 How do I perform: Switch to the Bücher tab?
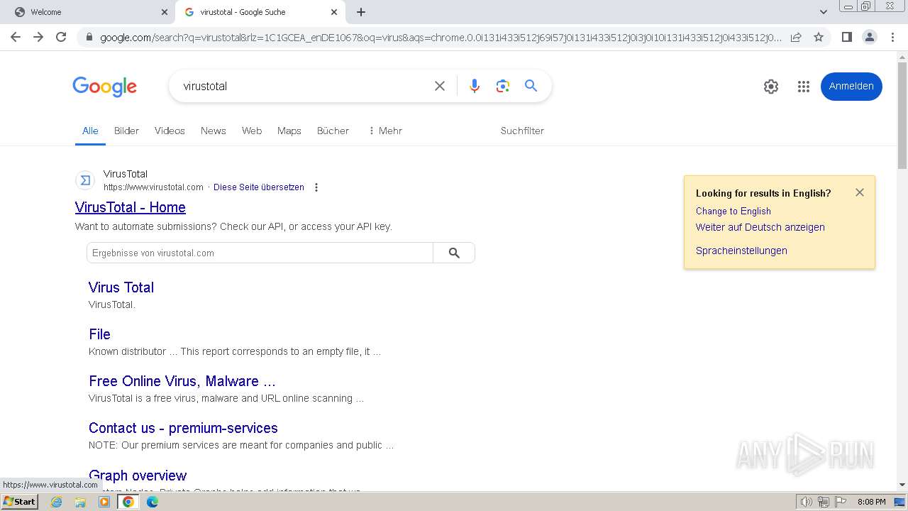click(333, 131)
